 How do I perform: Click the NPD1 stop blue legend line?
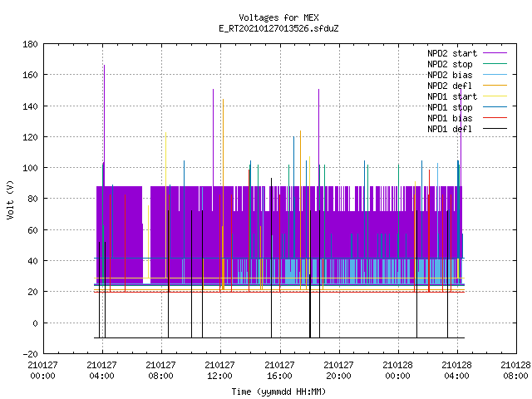point(495,107)
